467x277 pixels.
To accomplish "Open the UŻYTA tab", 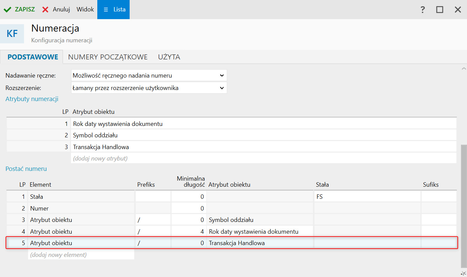I will (169, 57).
